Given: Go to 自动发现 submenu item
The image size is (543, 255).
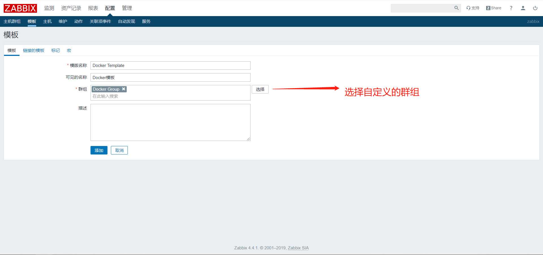Looking at the screenshot, I should 126,21.
